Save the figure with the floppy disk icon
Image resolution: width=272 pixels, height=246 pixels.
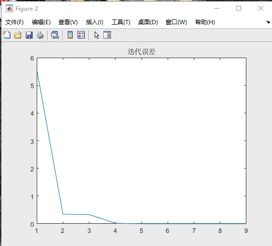point(29,35)
